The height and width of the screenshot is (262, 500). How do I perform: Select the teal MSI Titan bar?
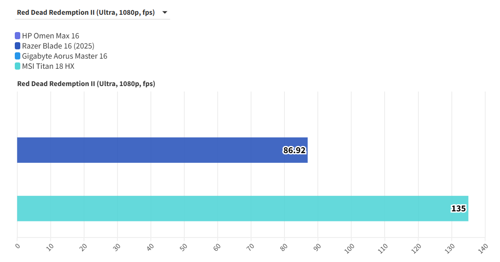(x=232, y=208)
